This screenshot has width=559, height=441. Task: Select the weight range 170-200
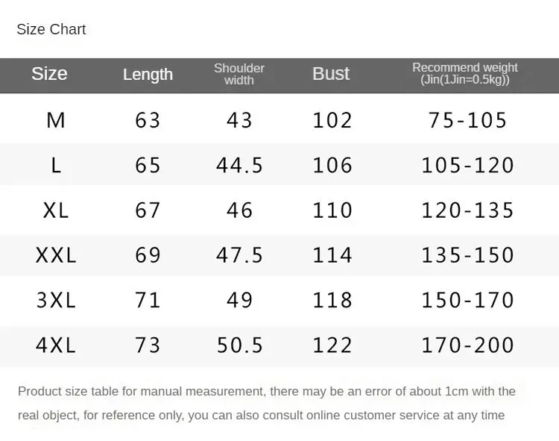[467, 345]
